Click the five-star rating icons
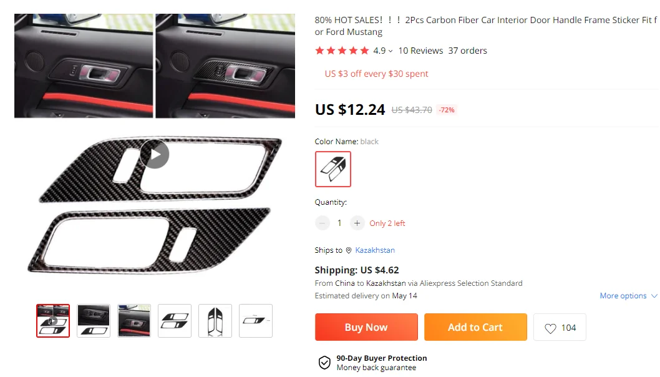 click(342, 51)
